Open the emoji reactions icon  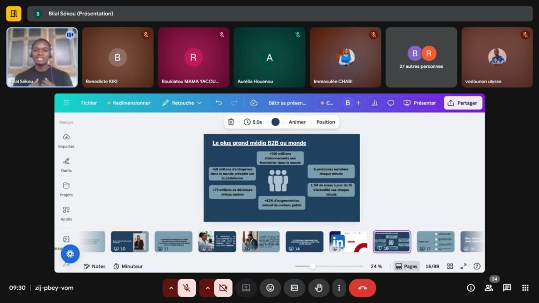270,288
